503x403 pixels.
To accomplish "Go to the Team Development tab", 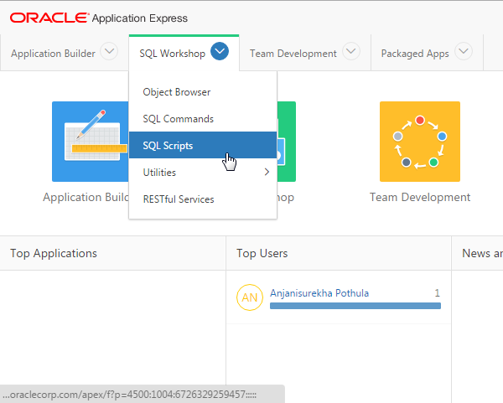I will [x=293, y=54].
